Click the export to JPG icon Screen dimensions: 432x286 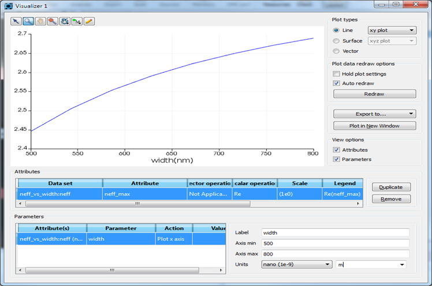click(x=65, y=21)
